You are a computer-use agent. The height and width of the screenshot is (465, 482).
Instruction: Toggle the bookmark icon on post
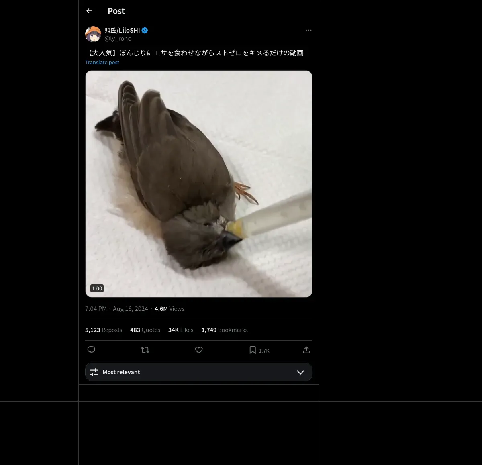pos(253,350)
